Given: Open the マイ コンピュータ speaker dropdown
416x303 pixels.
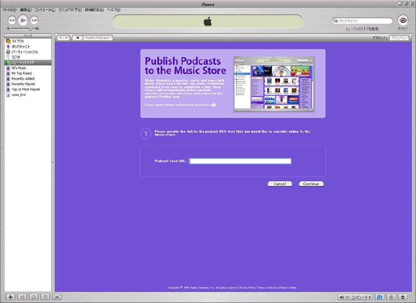Looking at the screenshot, I should [355, 297].
